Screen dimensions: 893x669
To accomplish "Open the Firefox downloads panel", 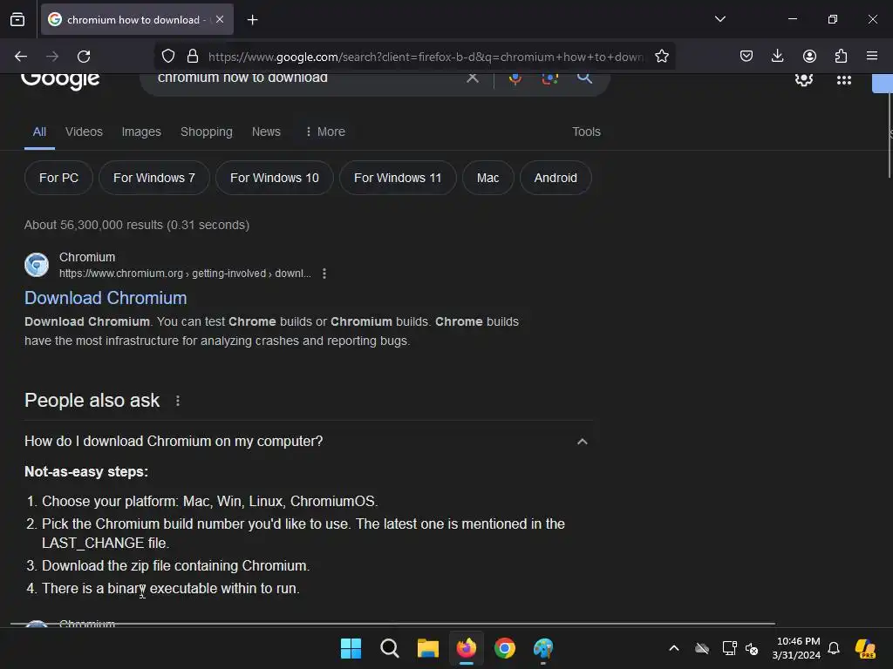I will point(777,57).
